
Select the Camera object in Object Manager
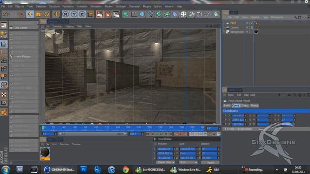[x=234, y=27]
